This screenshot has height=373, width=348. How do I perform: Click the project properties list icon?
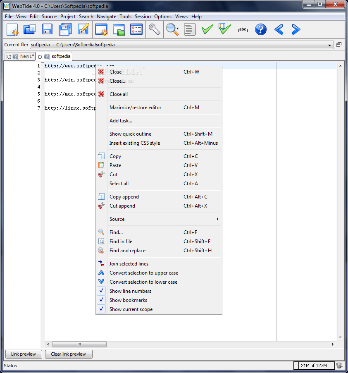pyautogui.click(x=136, y=29)
